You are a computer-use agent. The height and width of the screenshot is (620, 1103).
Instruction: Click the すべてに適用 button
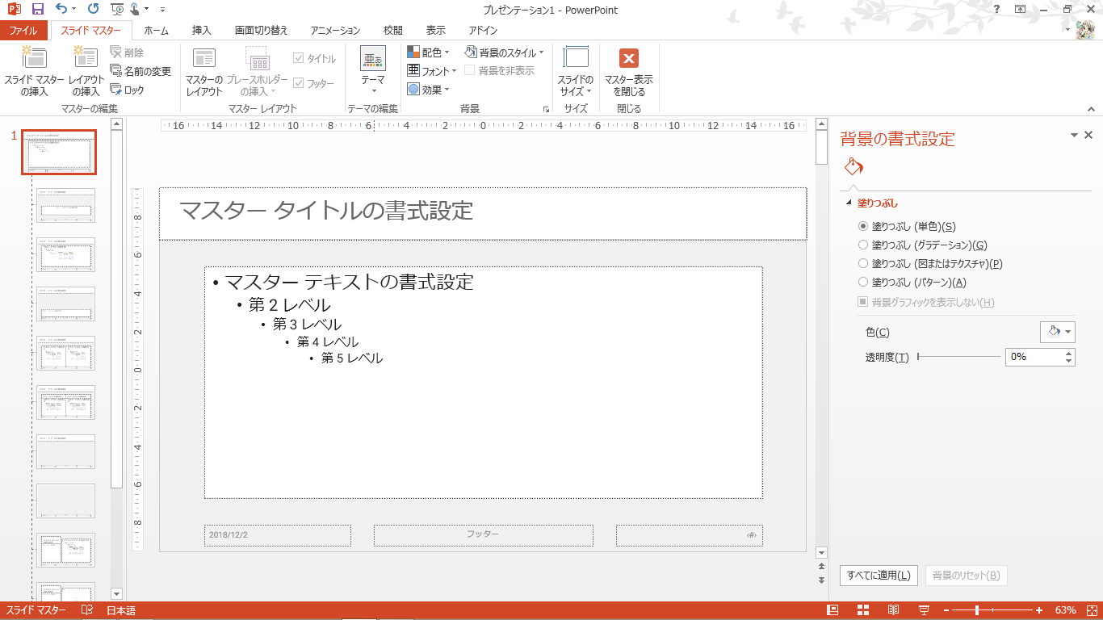pyautogui.click(x=879, y=576)
